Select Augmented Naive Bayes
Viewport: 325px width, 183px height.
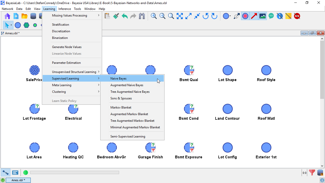pyautogui.click(x=132, y=85)
